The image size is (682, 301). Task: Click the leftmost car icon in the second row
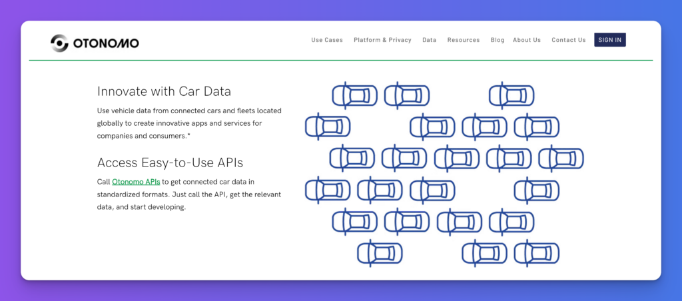click(328, 127)
